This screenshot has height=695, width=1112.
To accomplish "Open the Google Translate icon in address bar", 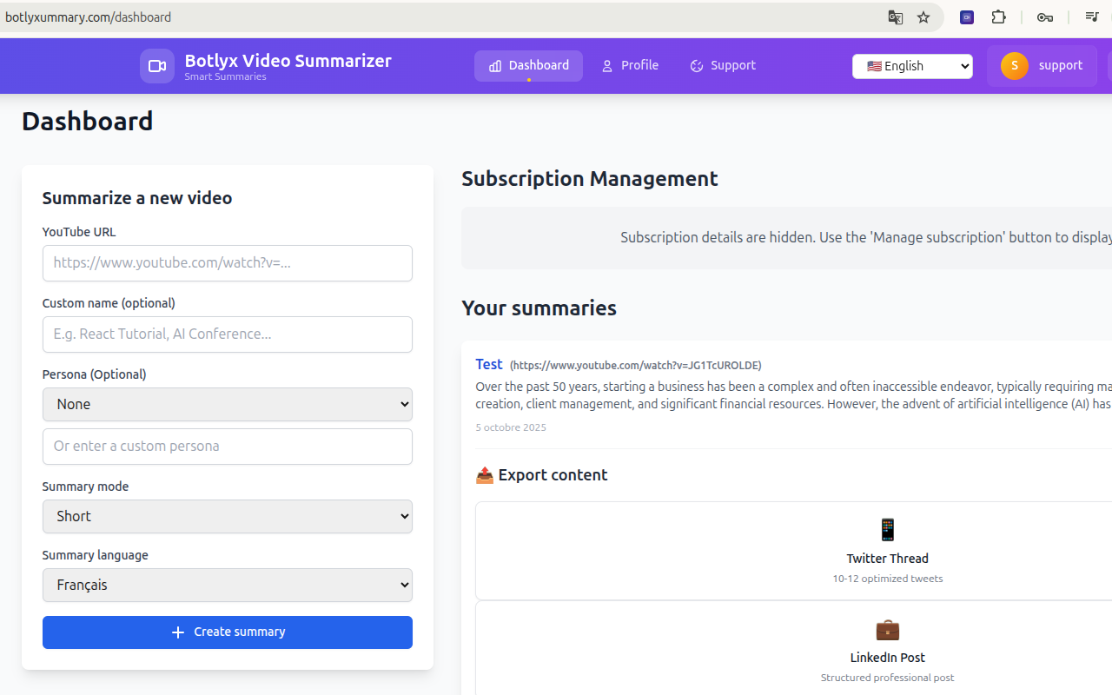I will (x=895, y=17).
